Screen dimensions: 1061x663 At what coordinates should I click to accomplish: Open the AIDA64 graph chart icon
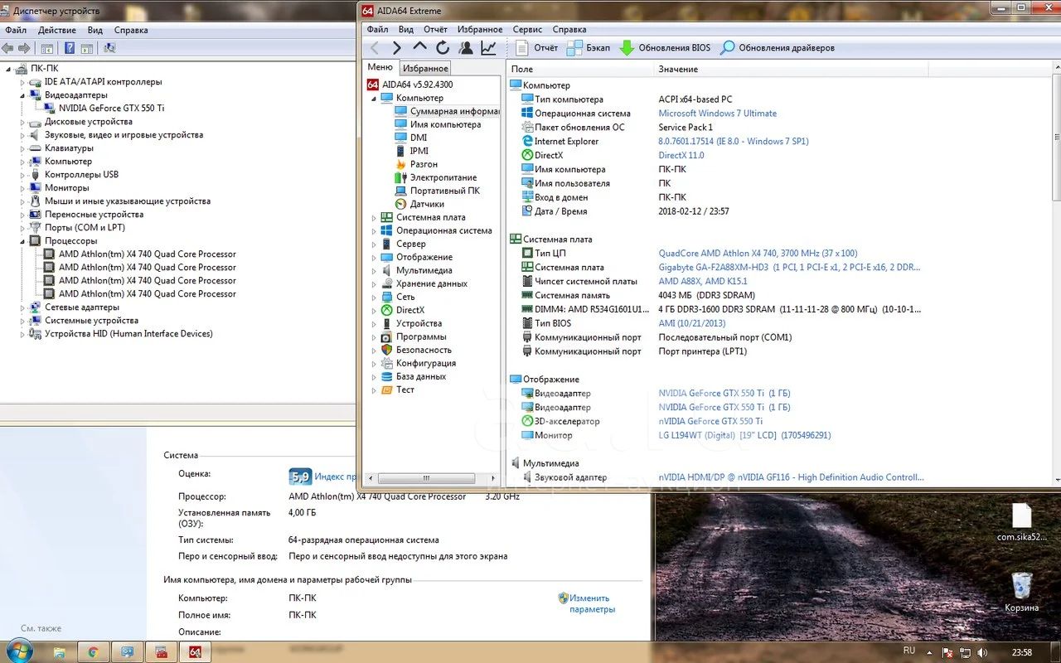[x=488, y=48]
